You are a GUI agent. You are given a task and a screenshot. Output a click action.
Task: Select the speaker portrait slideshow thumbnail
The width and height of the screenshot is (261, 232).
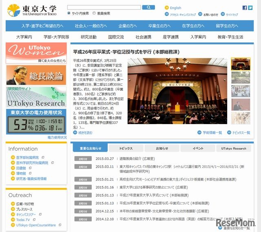[x=241, y=105]
